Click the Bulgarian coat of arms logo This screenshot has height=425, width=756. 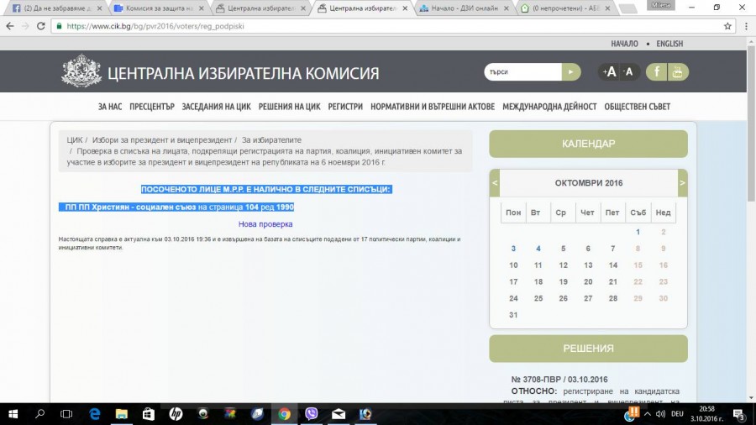[x=81, y=72]
